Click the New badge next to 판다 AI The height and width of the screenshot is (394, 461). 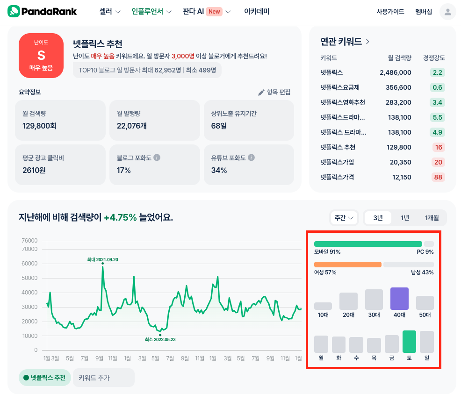point(215,11)
